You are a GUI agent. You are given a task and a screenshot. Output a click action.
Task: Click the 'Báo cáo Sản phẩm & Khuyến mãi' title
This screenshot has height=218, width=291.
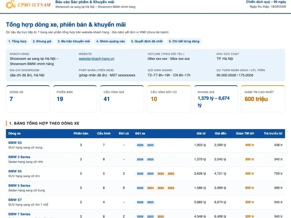(85, 2)
